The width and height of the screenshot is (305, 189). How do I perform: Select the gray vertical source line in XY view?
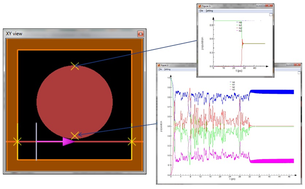pyautogui.click(x=36, y=142)
